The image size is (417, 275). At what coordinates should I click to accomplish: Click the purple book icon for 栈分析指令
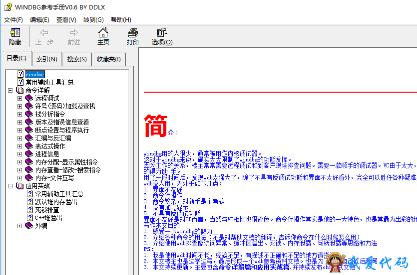click(29, 114)
